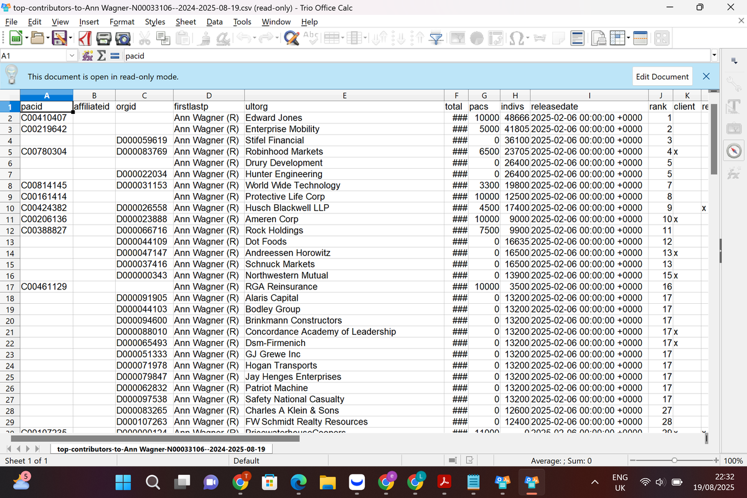Click the Name Box field showing A1
The width and height of the screenshot is (747, 498).
tap(34, 56)
